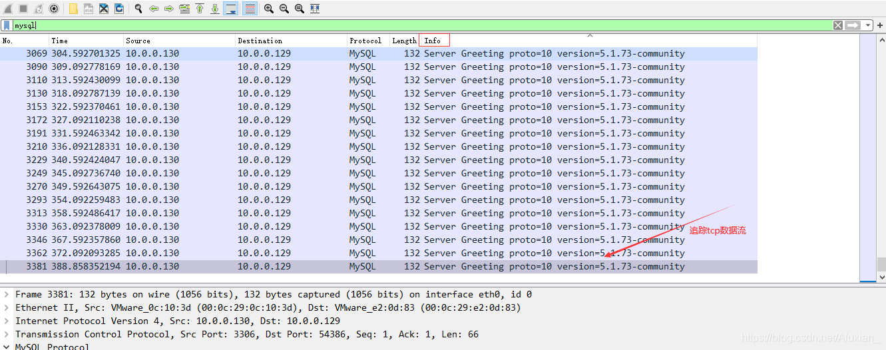The width and height of the screenshot is (886, 350).
Task: Open recent display filters dropdown
Action: tap(868, 25)
